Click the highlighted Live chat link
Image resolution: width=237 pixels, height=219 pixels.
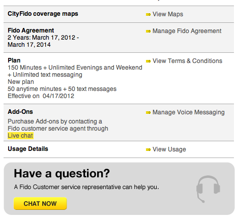point(20,136)
